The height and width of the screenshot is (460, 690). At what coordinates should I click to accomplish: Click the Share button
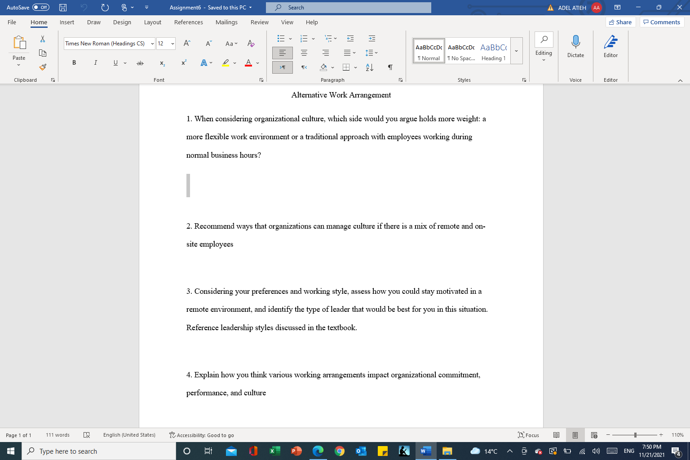(x=620, y=22)
